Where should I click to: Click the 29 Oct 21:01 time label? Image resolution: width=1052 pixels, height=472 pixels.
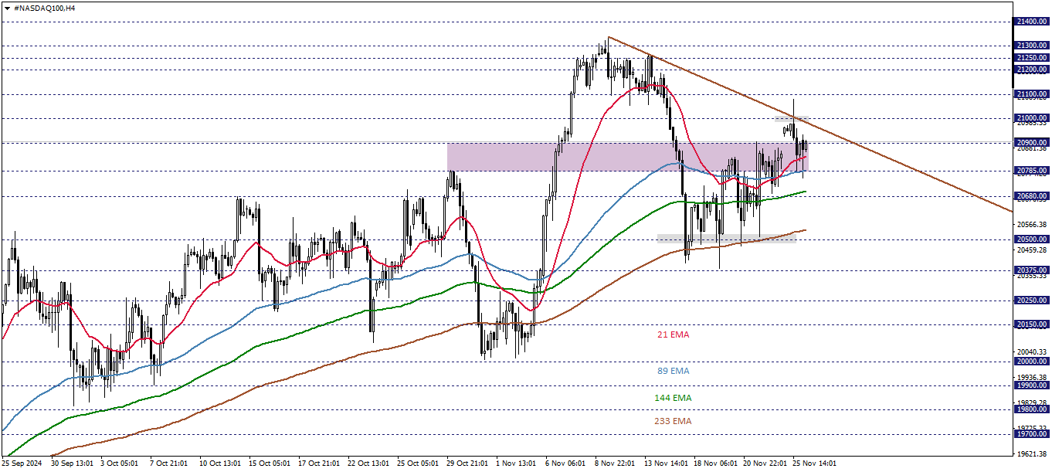(467, 464)
